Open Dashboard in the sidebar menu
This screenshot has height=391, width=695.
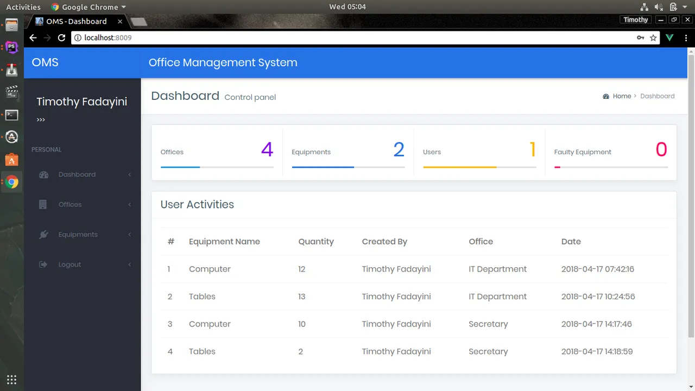[77, 175]
